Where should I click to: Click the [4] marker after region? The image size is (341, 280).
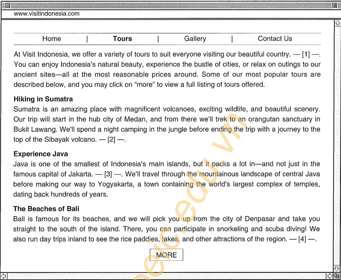click(x=302, y=239)
